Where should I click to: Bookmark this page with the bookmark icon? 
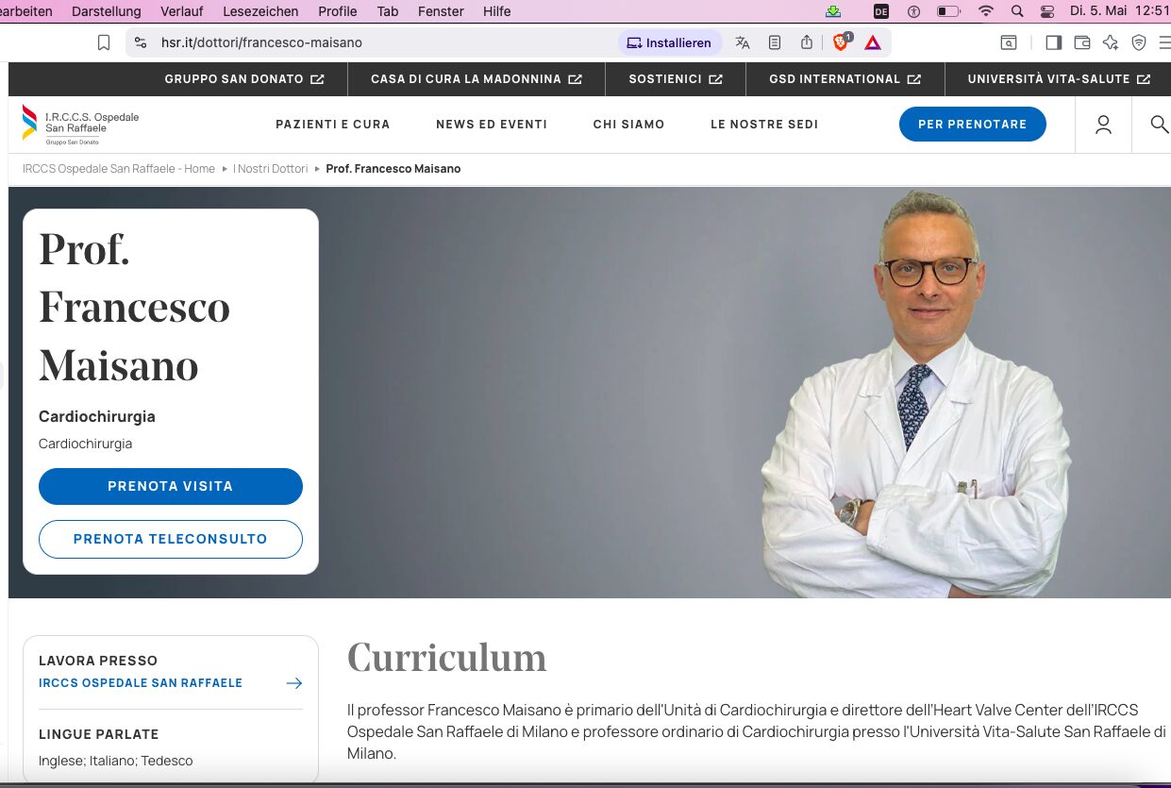(104, 42)
